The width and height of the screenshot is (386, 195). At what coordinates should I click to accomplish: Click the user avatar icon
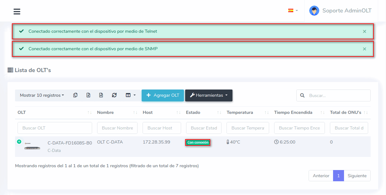(x=314, y=11)
